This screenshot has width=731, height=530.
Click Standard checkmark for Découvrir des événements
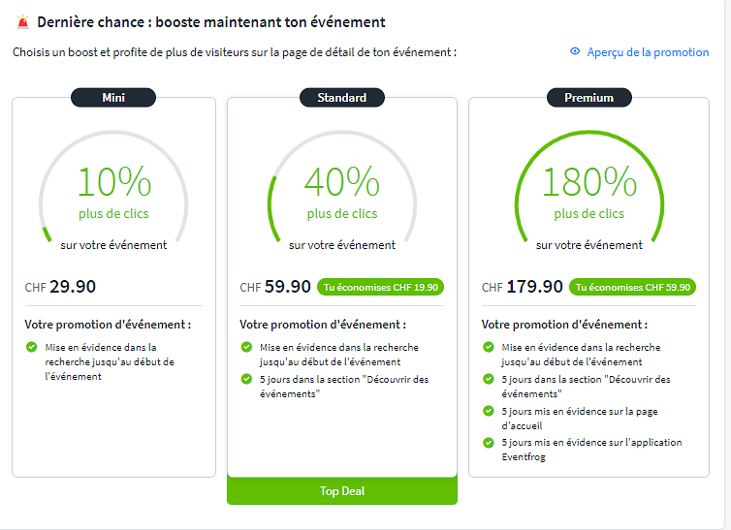(246, 380)
